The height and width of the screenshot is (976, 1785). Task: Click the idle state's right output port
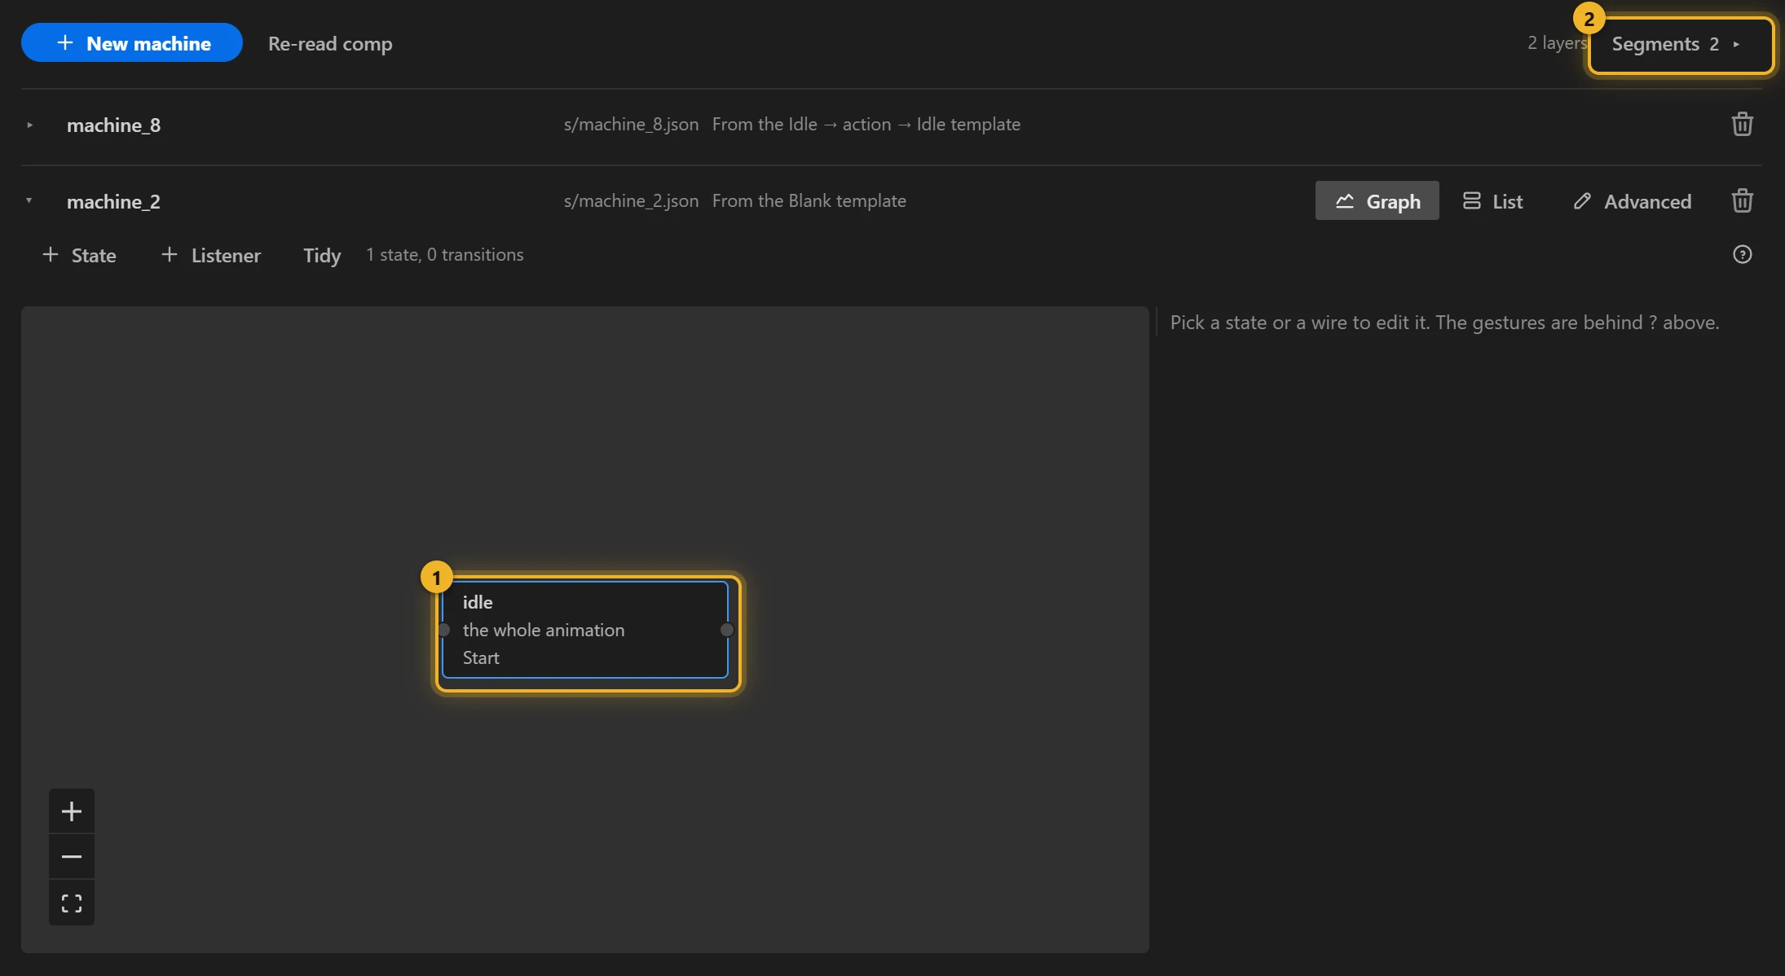click(x=727, y=630)
